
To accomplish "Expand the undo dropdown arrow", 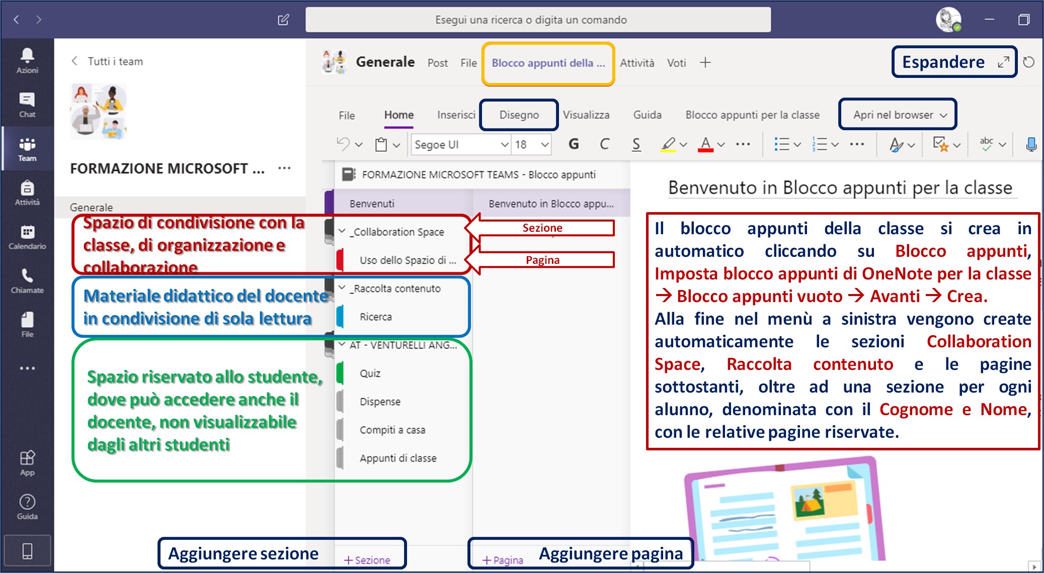I will [x=359, y=145].
